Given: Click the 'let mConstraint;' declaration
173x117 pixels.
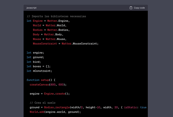Looking at the screenshot, I should pyautogui.click(x=39, y=71).
